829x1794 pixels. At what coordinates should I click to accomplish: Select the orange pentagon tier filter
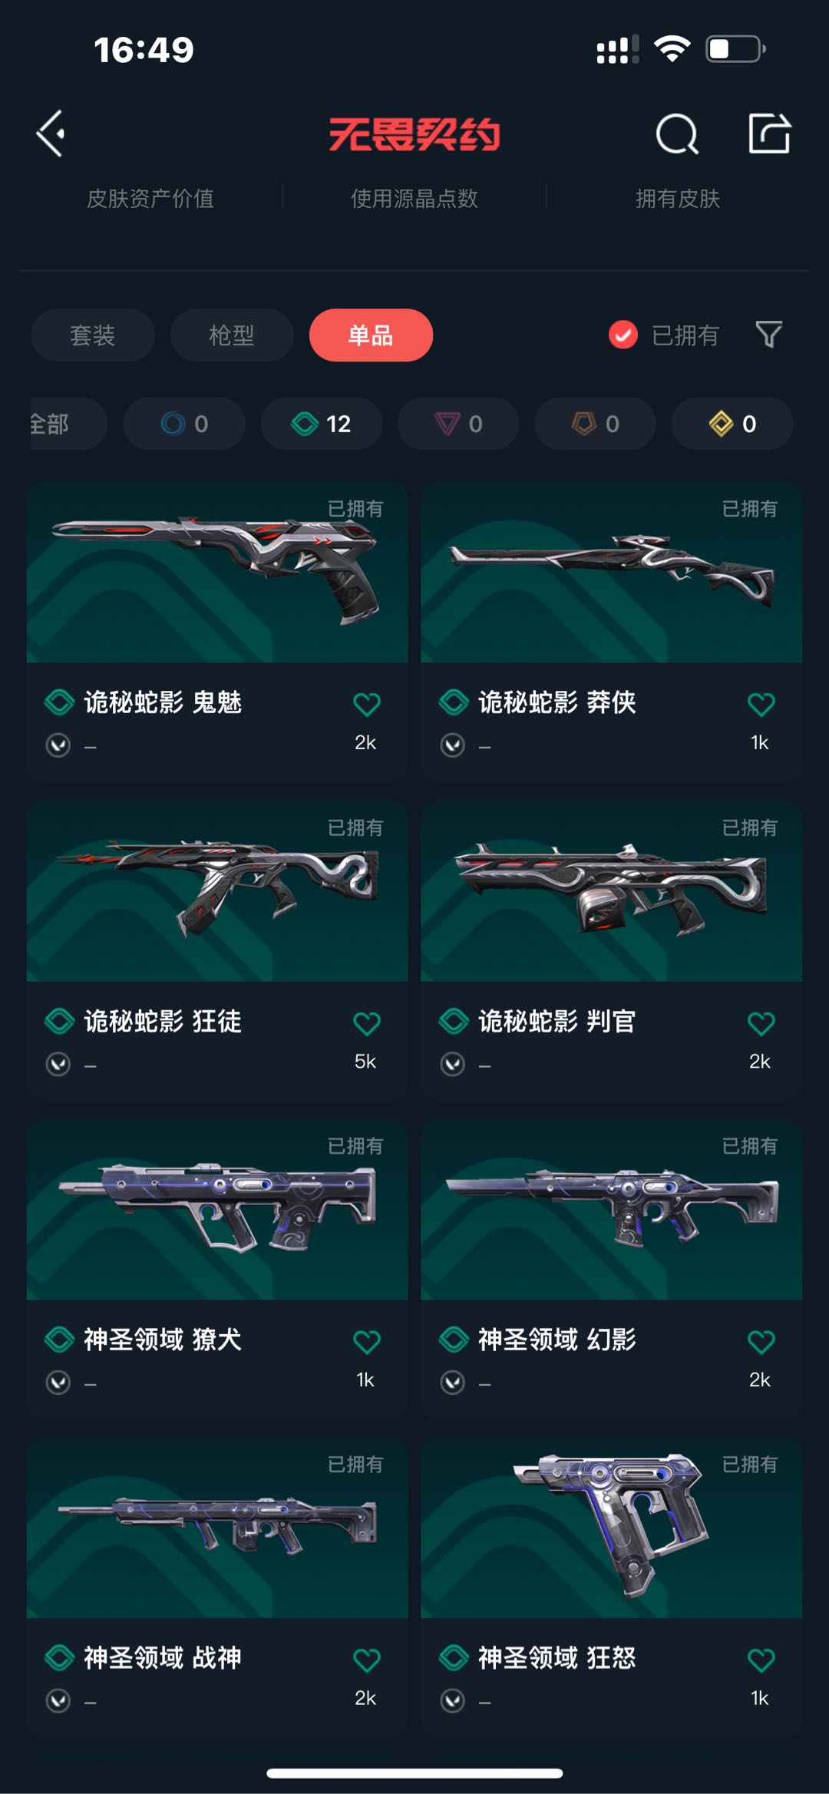pos(595,424)
